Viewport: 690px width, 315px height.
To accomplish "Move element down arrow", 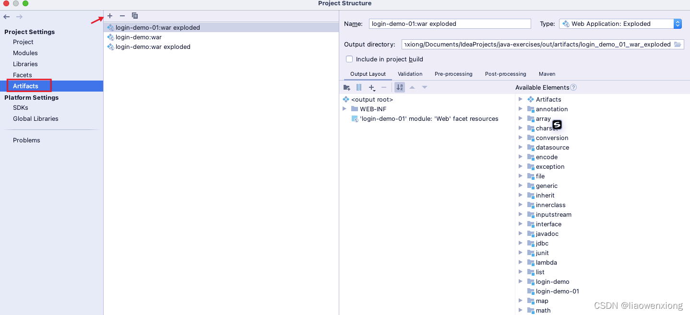I will pyautogui.click(x=424, y=87).
